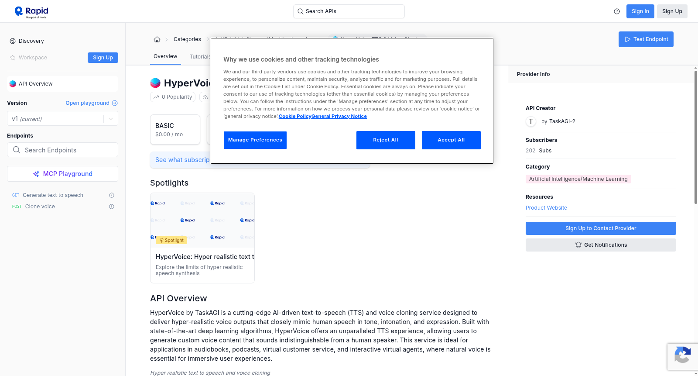
Task: Click the HyperVoice logo beside the title
Action: pyautogui.click(x=155, y=83)
